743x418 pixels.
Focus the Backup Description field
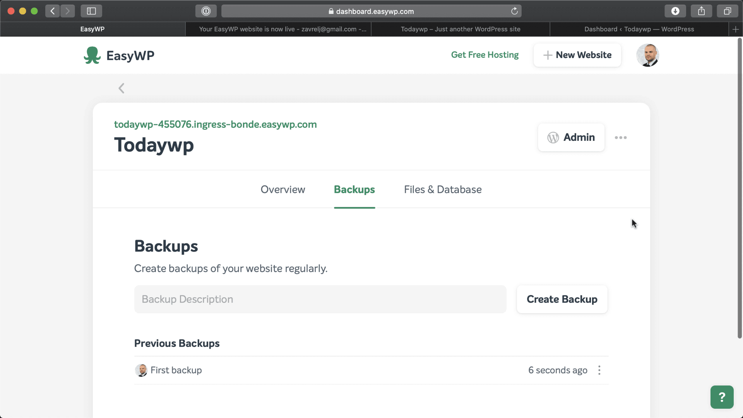point(320,299)
